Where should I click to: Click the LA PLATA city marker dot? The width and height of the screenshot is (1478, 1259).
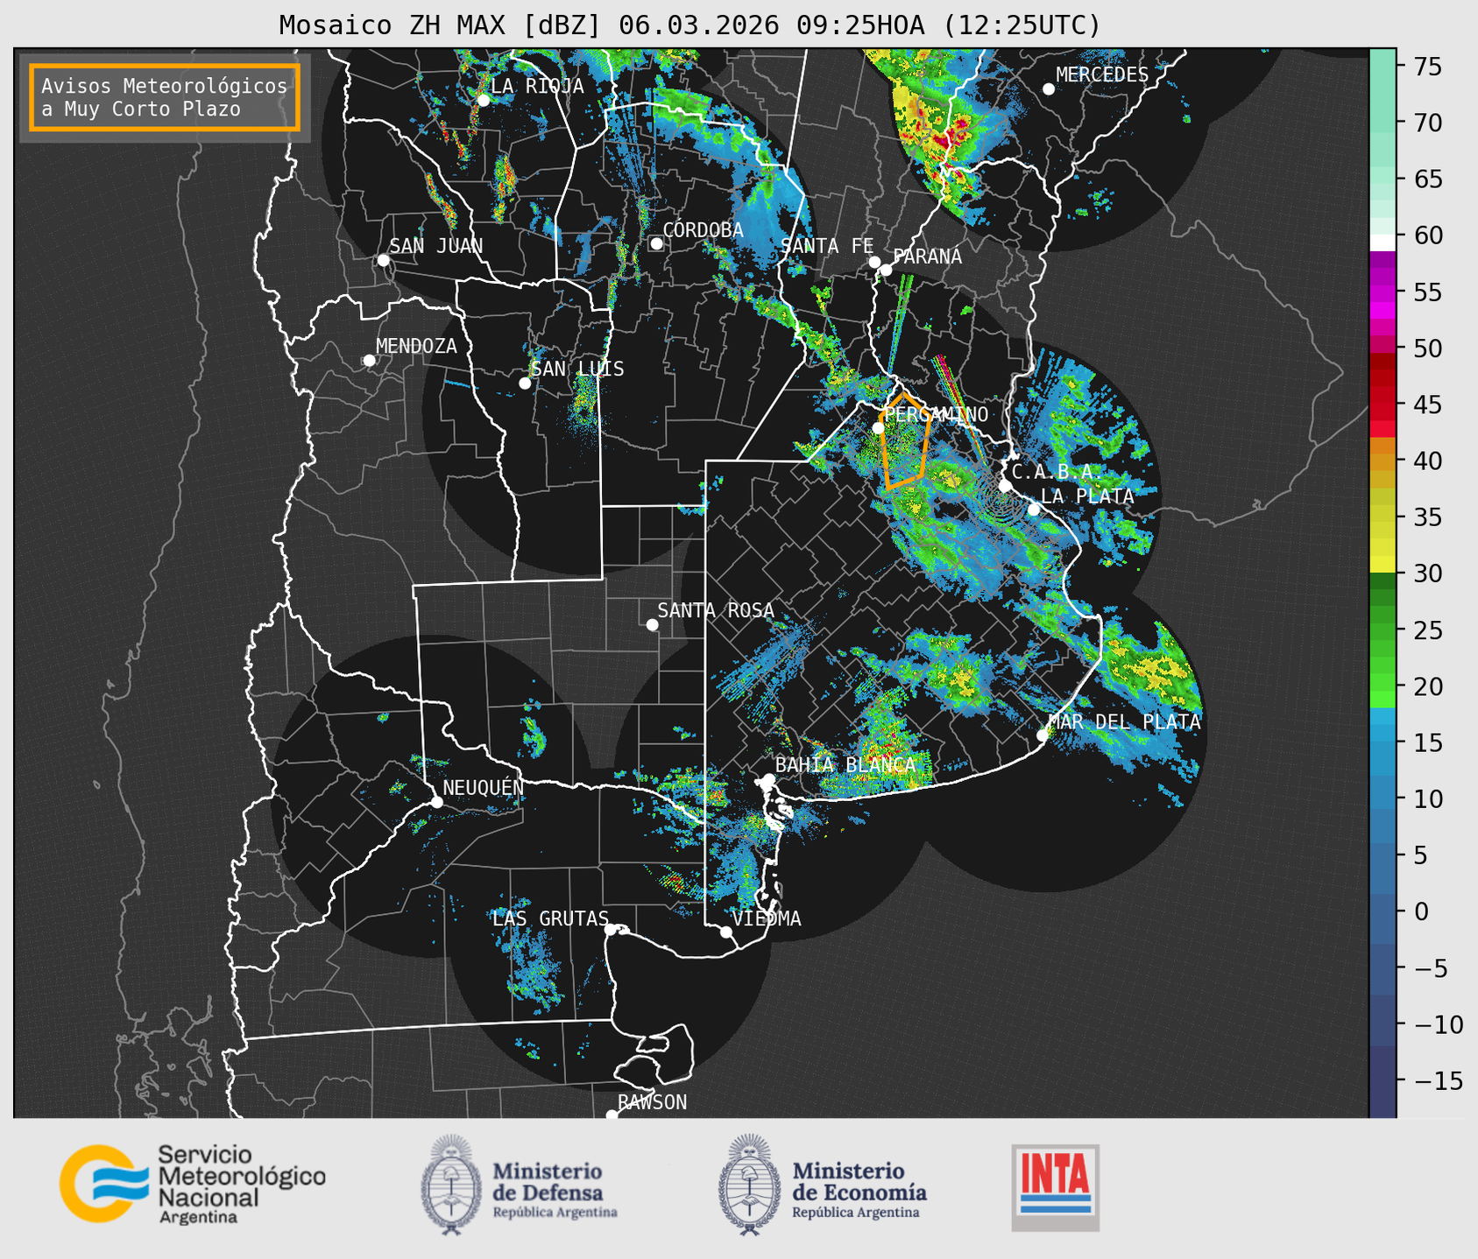[1034, 510]
